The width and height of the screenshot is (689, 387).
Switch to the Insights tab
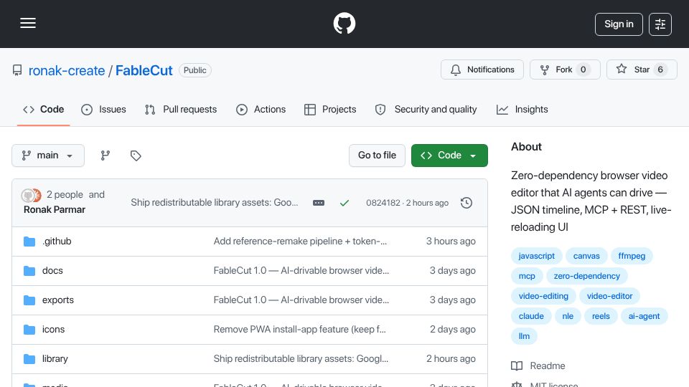coord(522,109)
